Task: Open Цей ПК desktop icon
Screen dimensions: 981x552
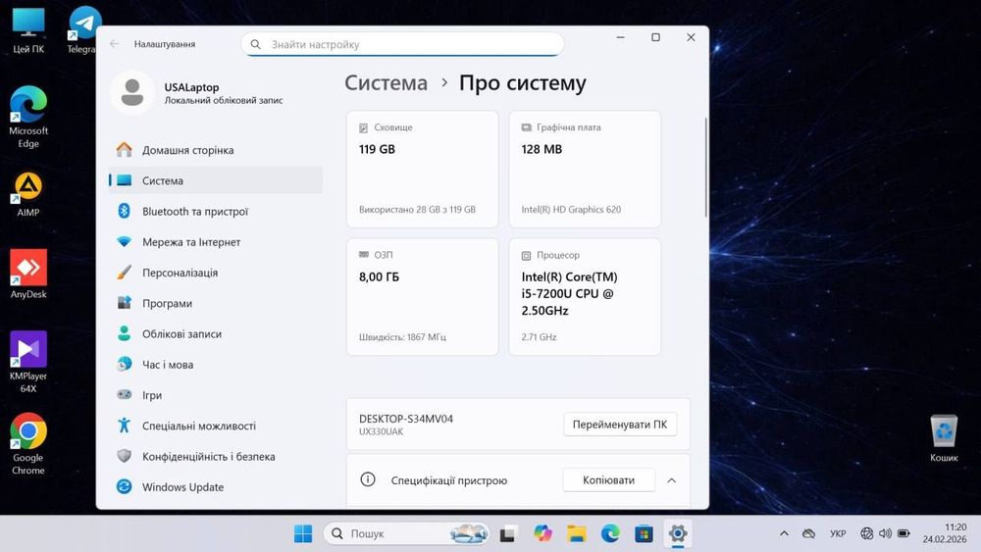Action: pos(28,30)
